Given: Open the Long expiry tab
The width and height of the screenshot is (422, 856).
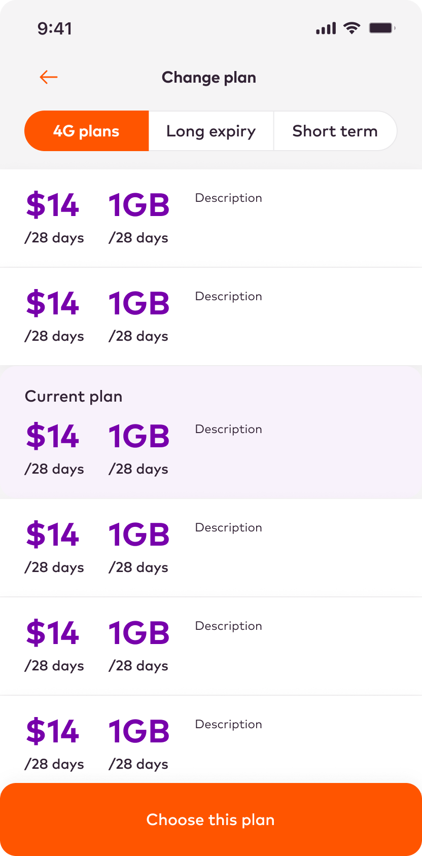Looking at the screenshot, I should [x=211, y=131].
